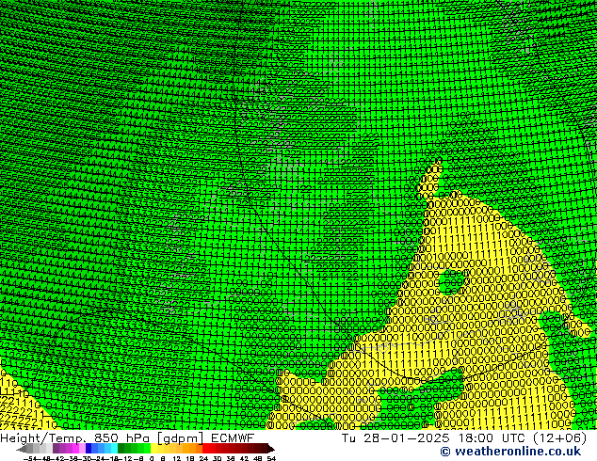
Task: Select the cyan segment of the legend
Action: (114, 449)
